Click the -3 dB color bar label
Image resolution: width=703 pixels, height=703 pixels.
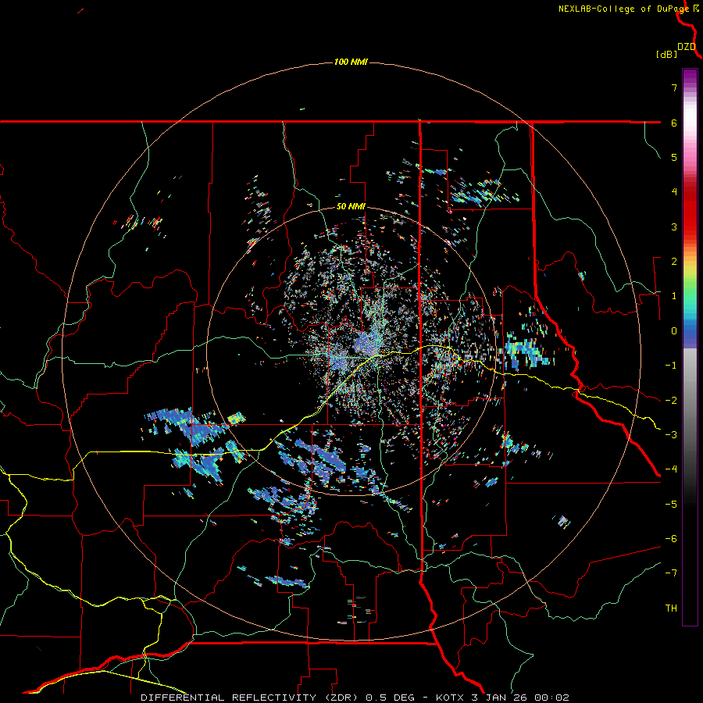coord(671,435)
